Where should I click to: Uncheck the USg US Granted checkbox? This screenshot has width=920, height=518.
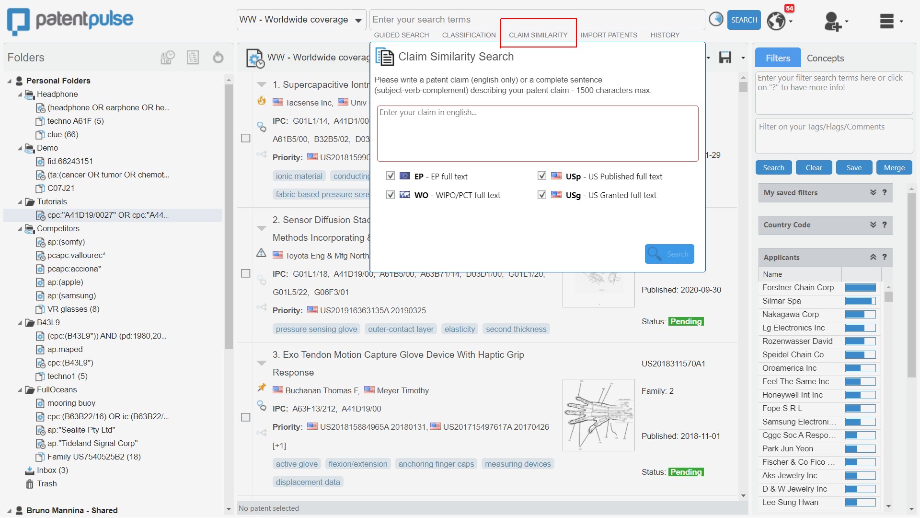coord(542,195)
